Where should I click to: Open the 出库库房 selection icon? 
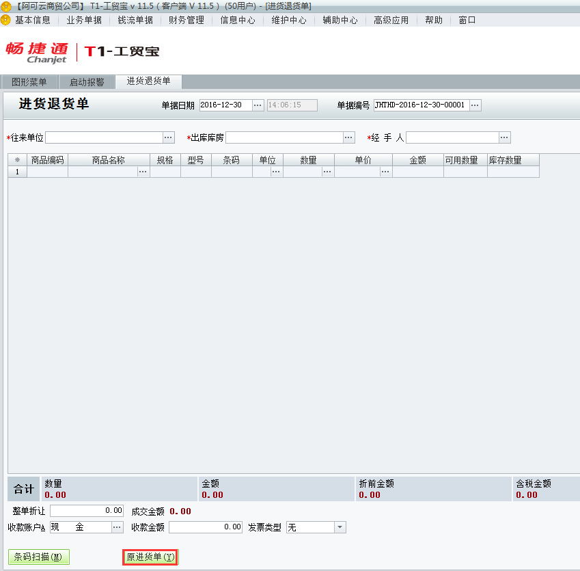pos(348,137)
